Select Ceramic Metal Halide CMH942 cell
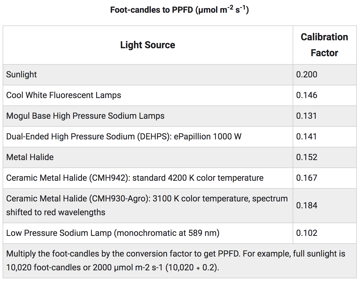Image resolution: width=360 pixels, height=282 pixels. (135, 178)
